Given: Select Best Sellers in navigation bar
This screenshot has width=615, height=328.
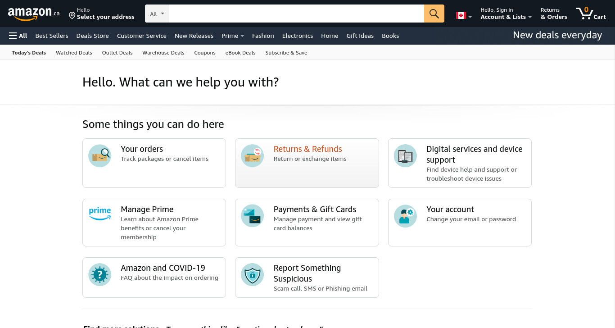Looking at the screenshot, I should 52,36.
